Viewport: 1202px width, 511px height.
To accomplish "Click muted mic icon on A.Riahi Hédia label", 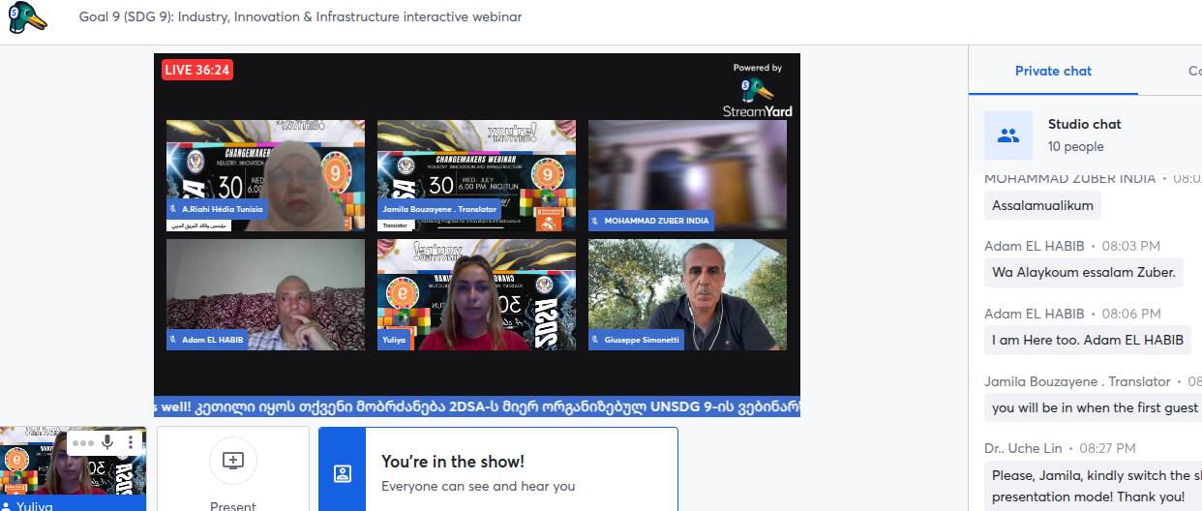I will 175,208.
